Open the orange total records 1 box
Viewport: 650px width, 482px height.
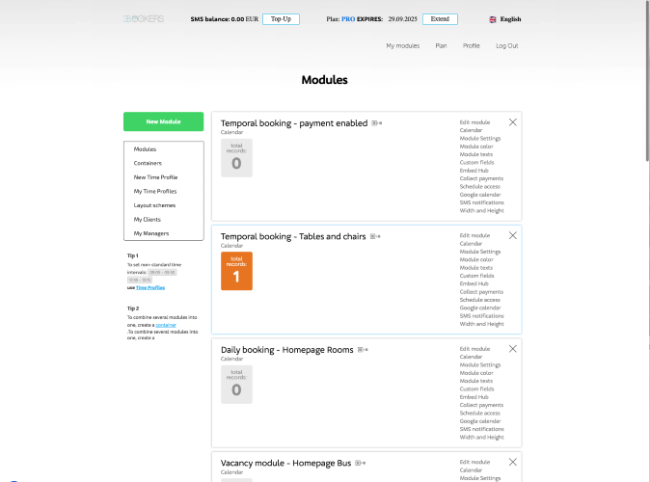point(236,271)
